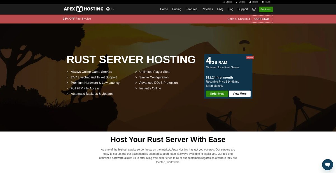Open the live chat bubble widget
Screen dimensions: 336x173
(327, 165)
